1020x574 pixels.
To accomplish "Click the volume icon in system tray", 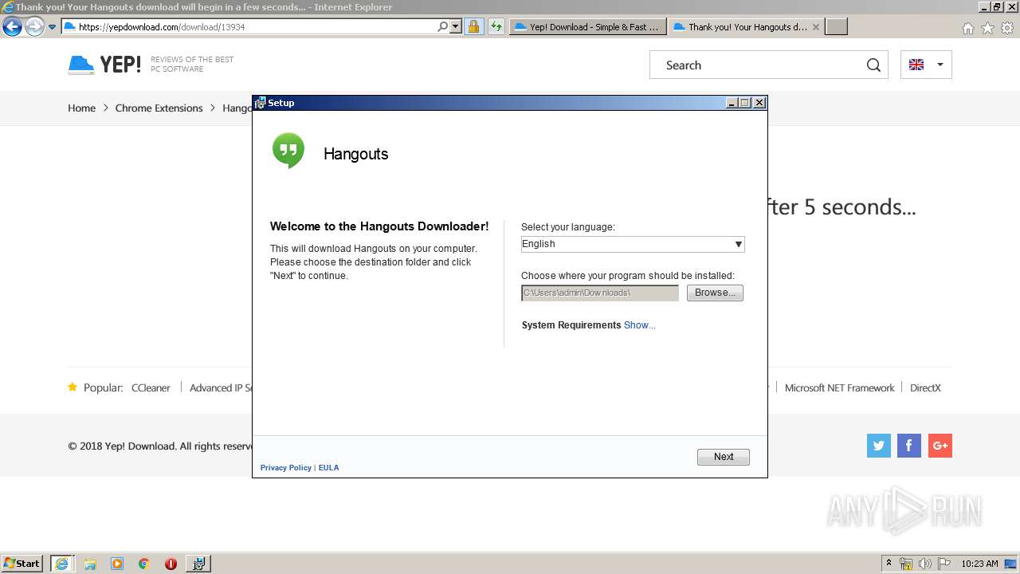I will coord(924,564).
